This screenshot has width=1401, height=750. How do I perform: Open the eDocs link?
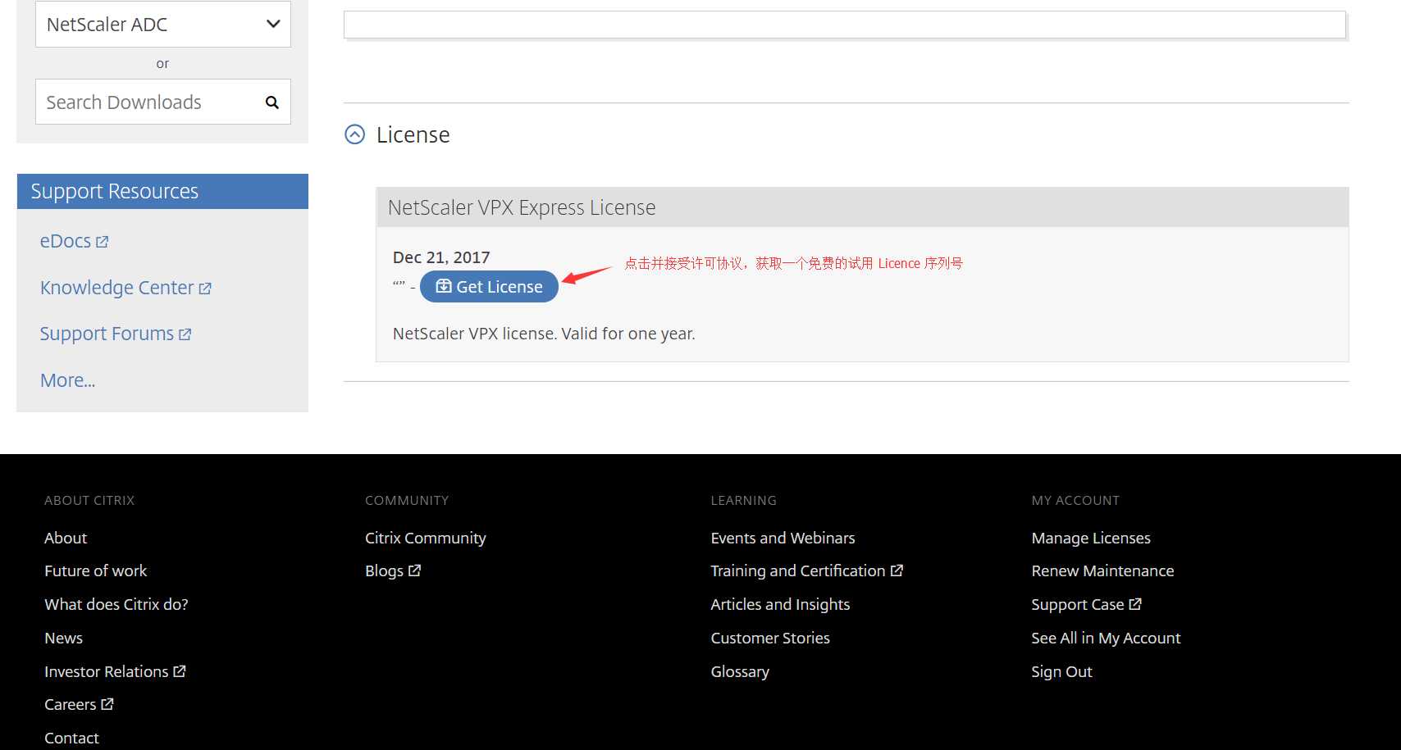pyautogui.click(x=66, y=241)
